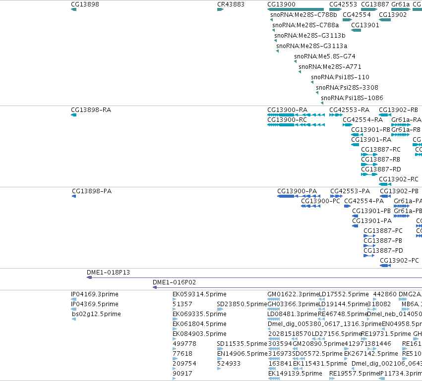Image resolution: width=422 pixels, height=381 pixels.
Task: Select the SD23850.5prime EST
Action: [x=220, y=309]
